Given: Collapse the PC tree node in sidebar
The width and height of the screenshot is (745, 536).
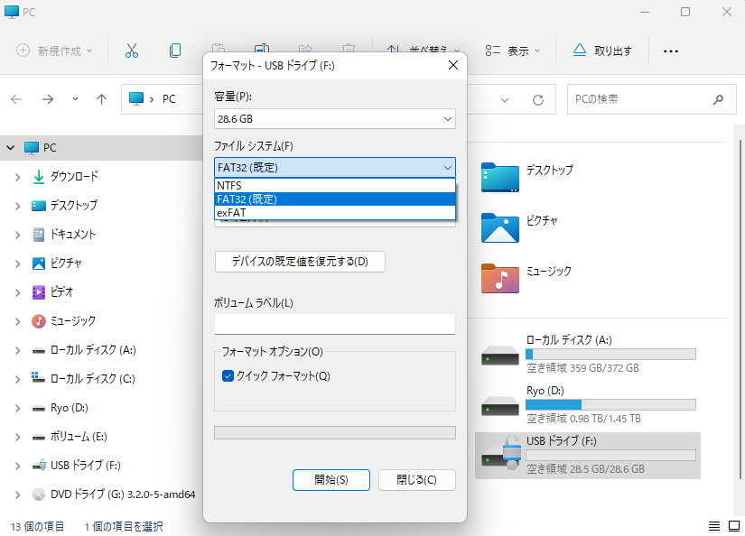Looking at the screenshot, I should pos(11,148).
